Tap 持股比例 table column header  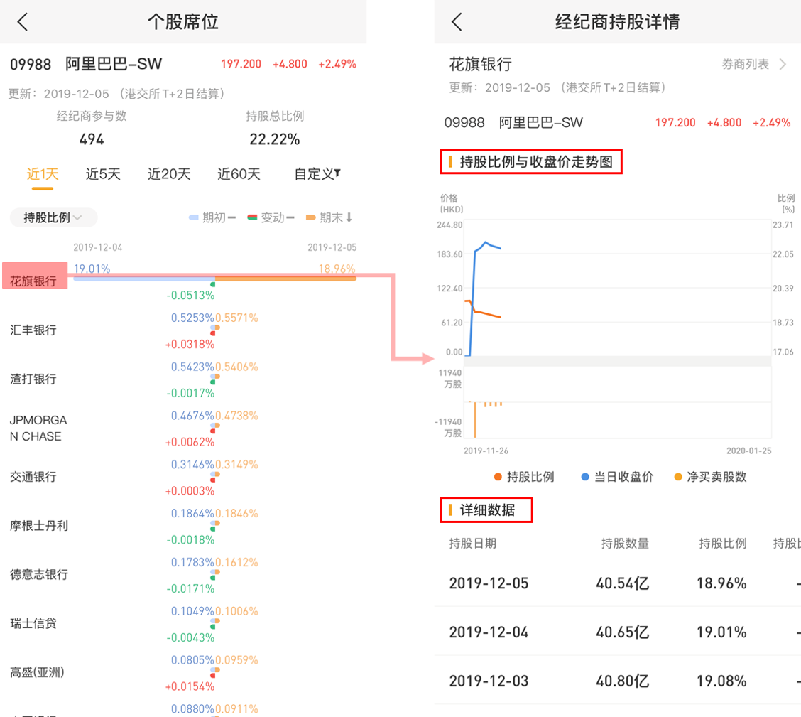click(x=722, y=543)
